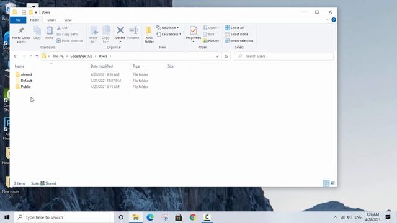Image resolution: width=397 pixels, height=223 pixels.
Task: Open Google Chrome from the taskbar
Action: [193, 217]
